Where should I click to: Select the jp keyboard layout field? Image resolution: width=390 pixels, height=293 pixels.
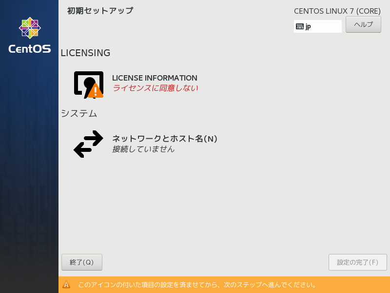(x=318, y=26)
